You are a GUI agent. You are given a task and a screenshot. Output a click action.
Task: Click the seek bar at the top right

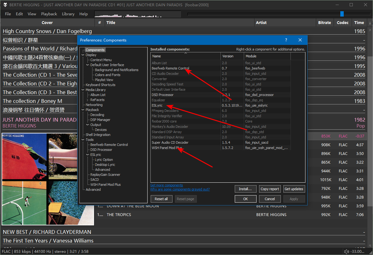pyautogui.click(x=342, y=14)
